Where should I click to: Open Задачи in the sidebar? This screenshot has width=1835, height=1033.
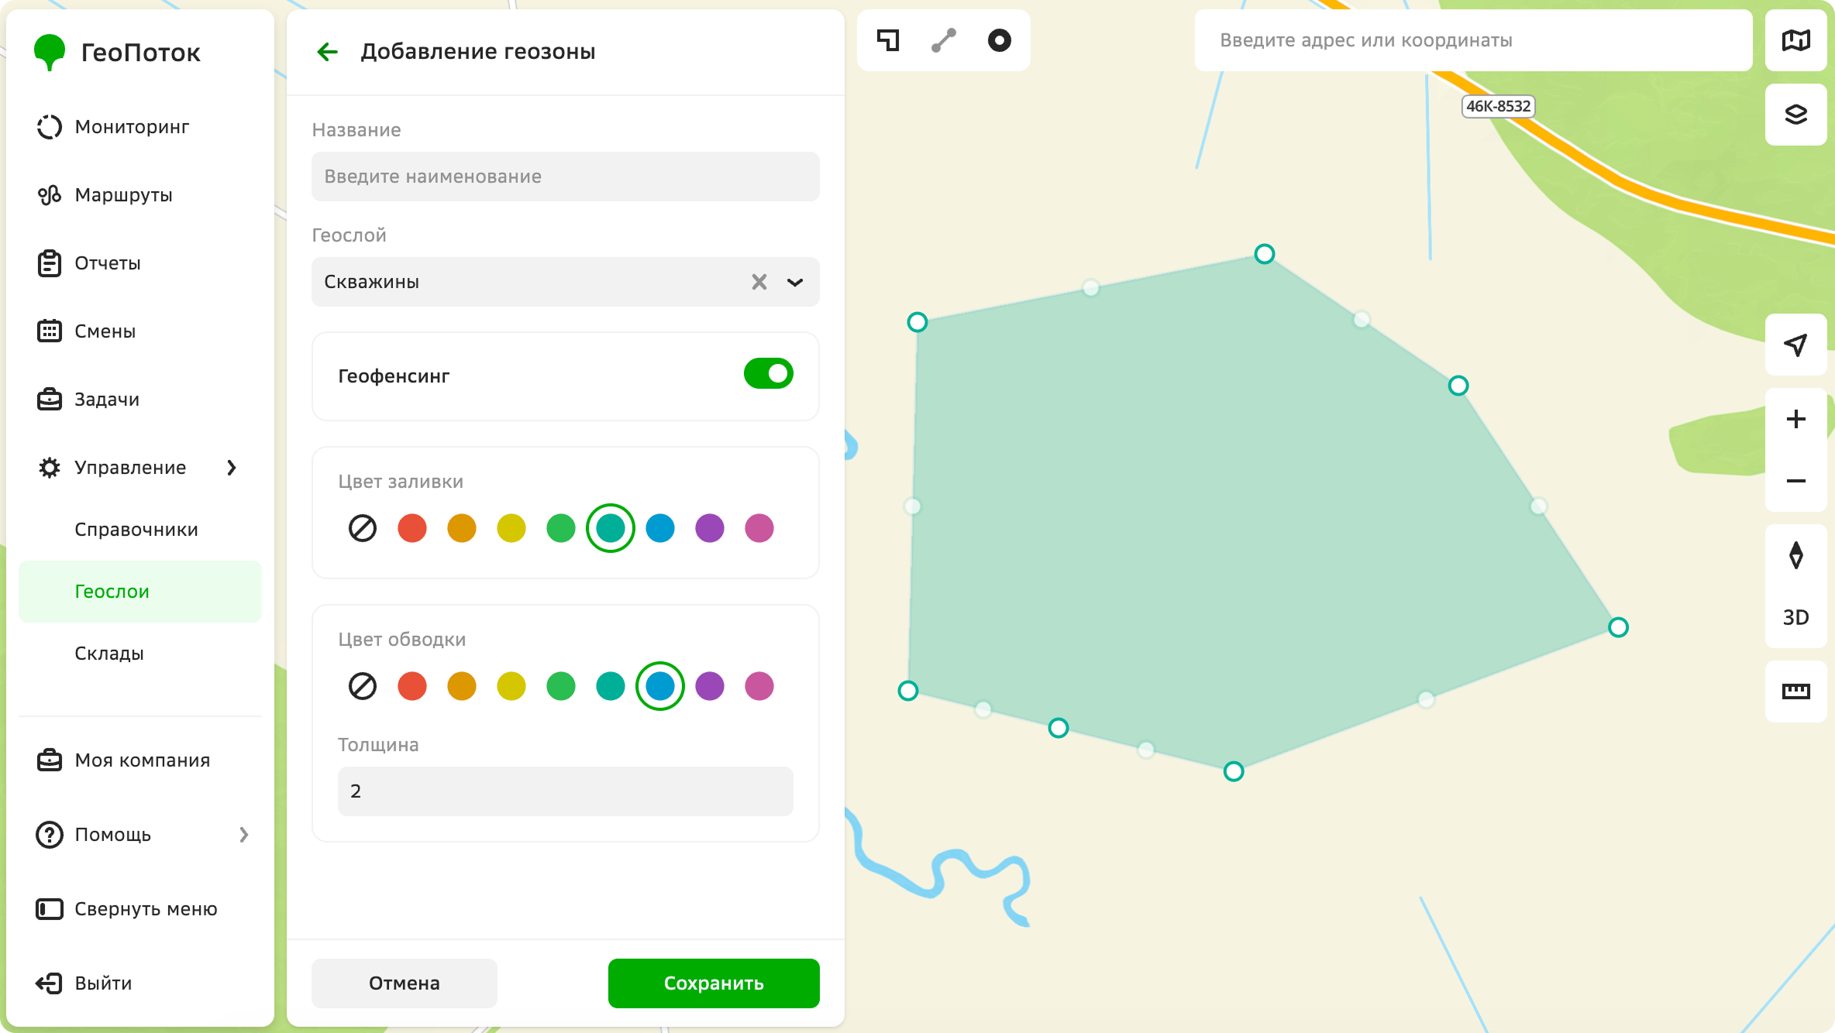coord(140,400)
